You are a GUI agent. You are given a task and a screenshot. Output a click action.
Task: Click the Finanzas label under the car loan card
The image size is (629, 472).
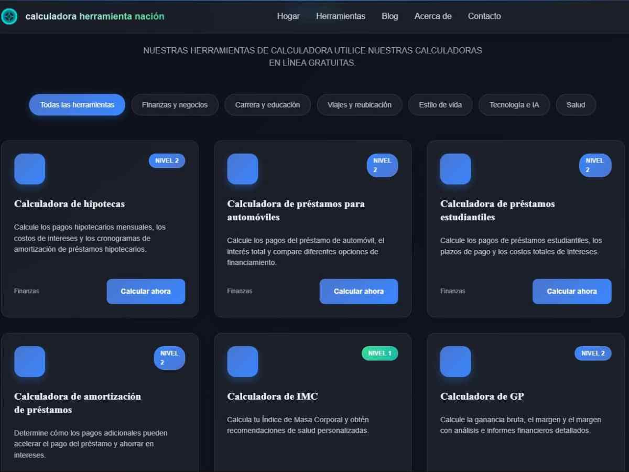pos(239,291)
